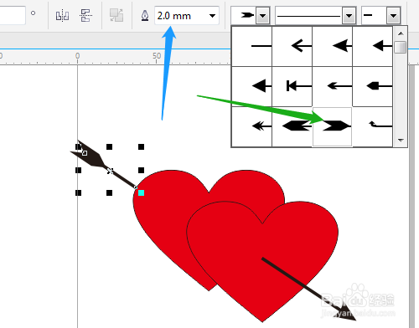Viewport: 419px width, 328px height.
Task: Select the highlighted fletching tail arrowhead
Action: click(333, 126)
